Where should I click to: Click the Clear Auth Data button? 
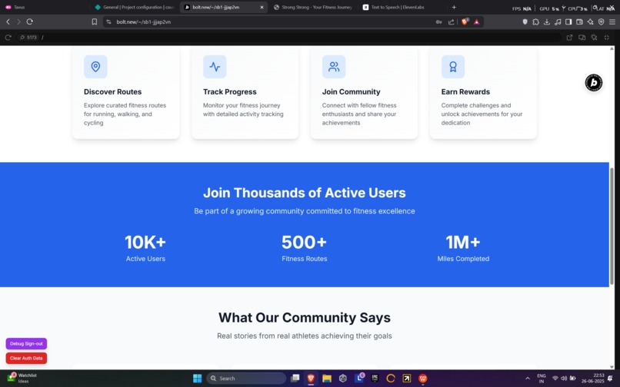point(26,358)
